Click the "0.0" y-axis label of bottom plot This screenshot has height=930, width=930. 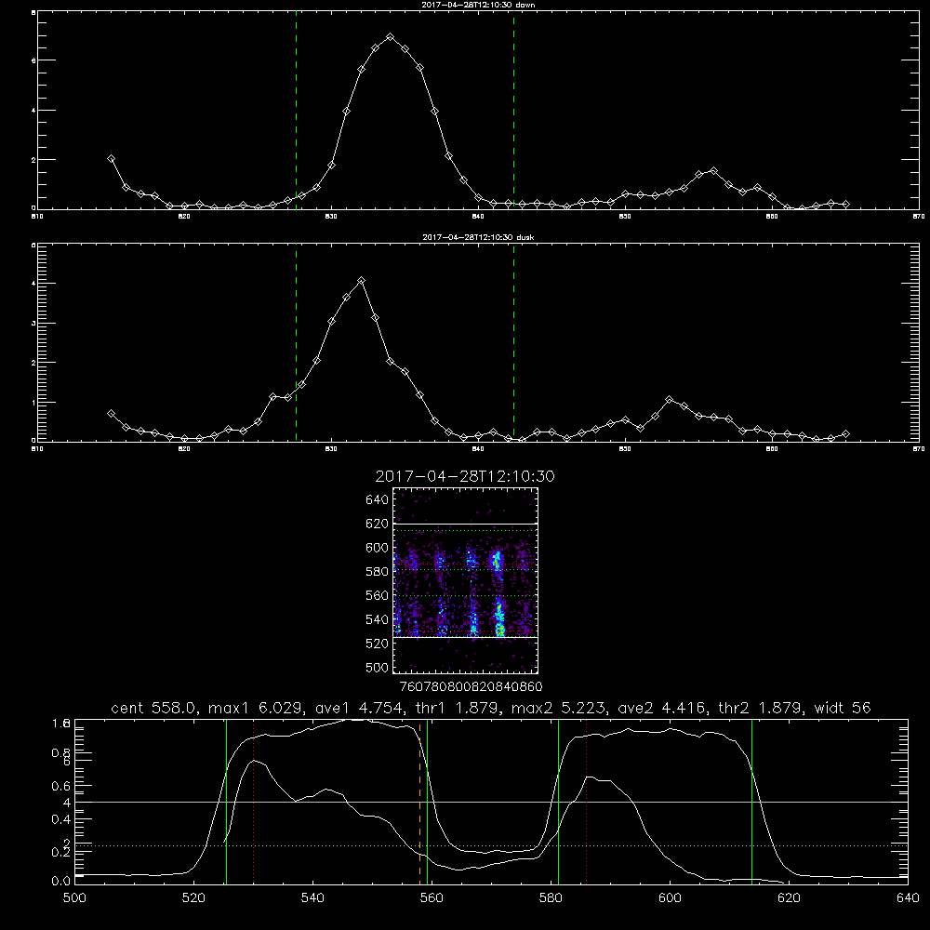coord(60,882)
